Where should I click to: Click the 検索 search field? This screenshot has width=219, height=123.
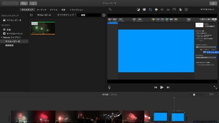click(89, 15)
